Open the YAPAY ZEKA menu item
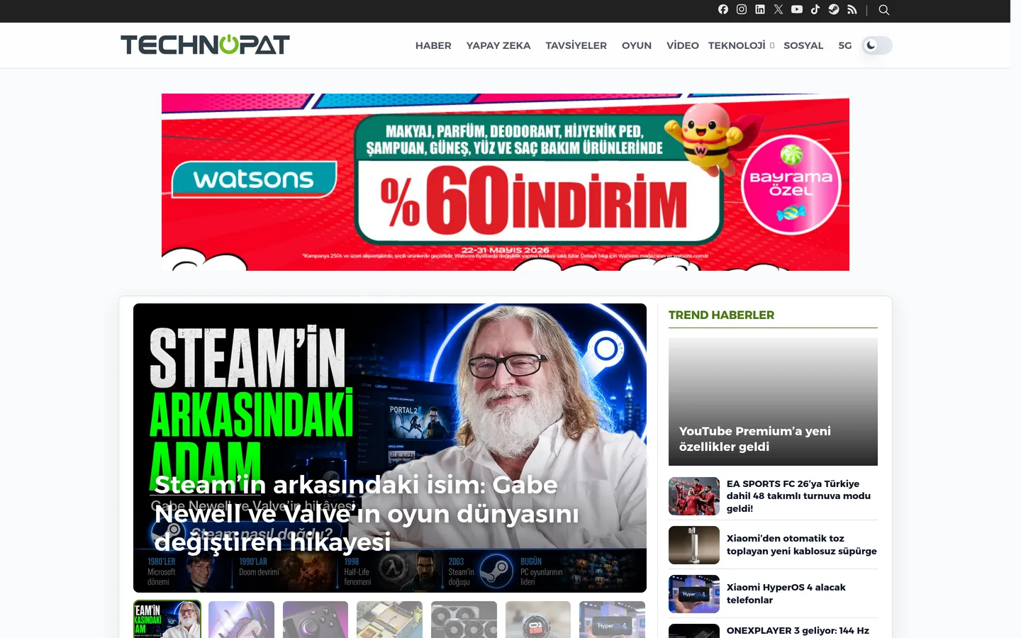 click(x=498, y=45)
